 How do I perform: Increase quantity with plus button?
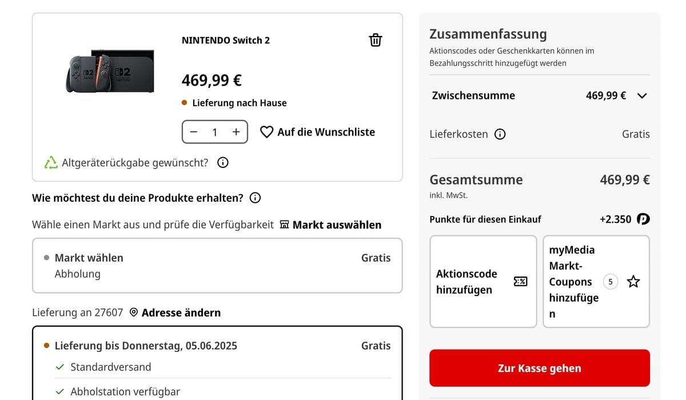pyautogui.click(x=236, y=132)
